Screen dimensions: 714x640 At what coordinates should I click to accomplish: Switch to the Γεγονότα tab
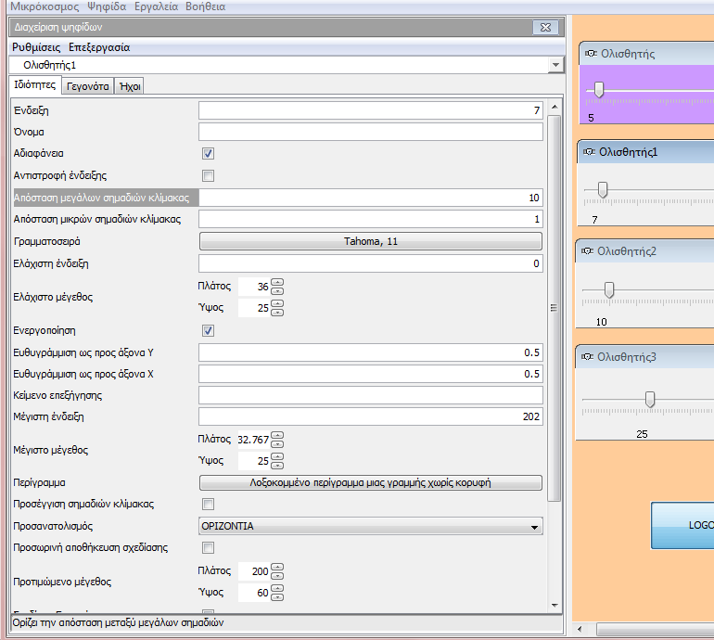point(88,86)
